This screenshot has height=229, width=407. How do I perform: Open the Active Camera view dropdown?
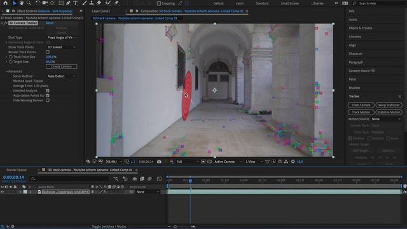(228, 162)
